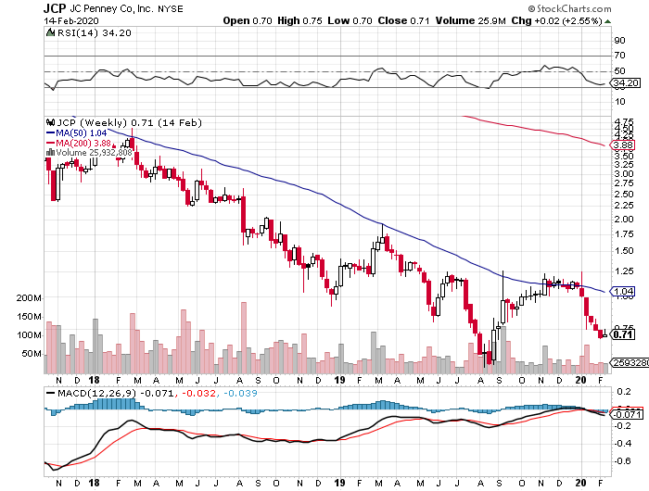The image size is (649, 491).
Task: Click the 18 year marker under volume
Action: [94, 380]
